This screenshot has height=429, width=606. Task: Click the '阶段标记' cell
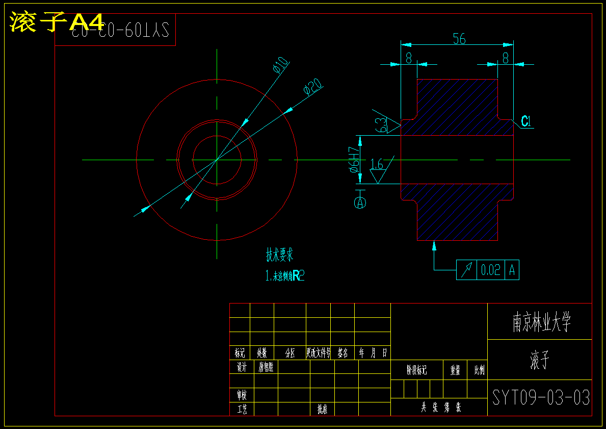click(416, 370)
